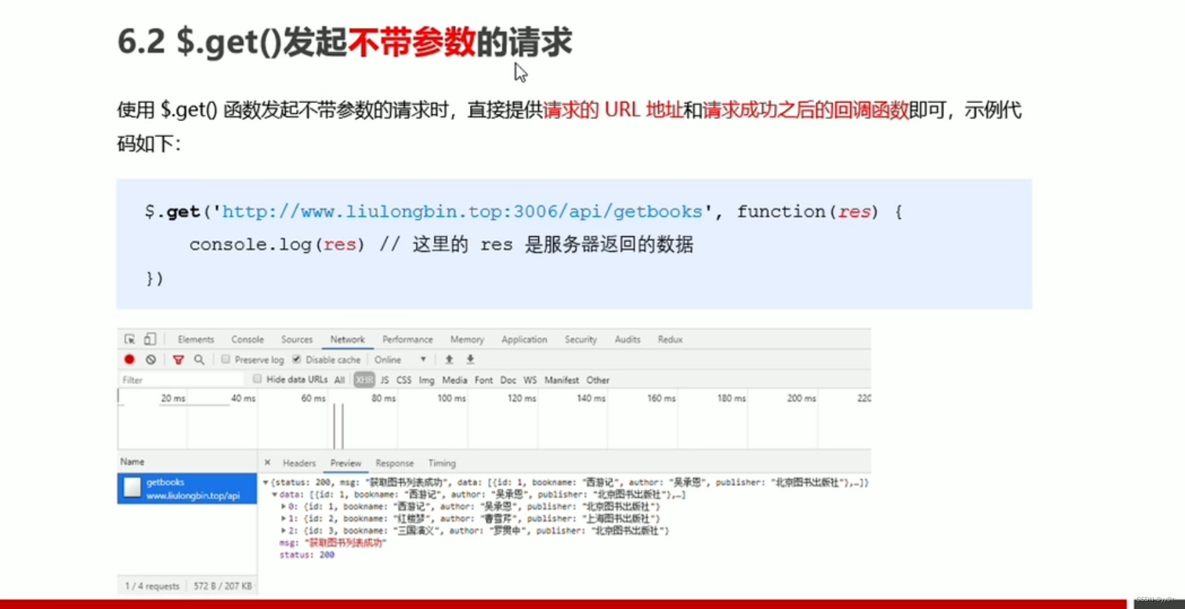1185x609 pixels.
Task: Select the XHR filter type
Action: [364, 379]
